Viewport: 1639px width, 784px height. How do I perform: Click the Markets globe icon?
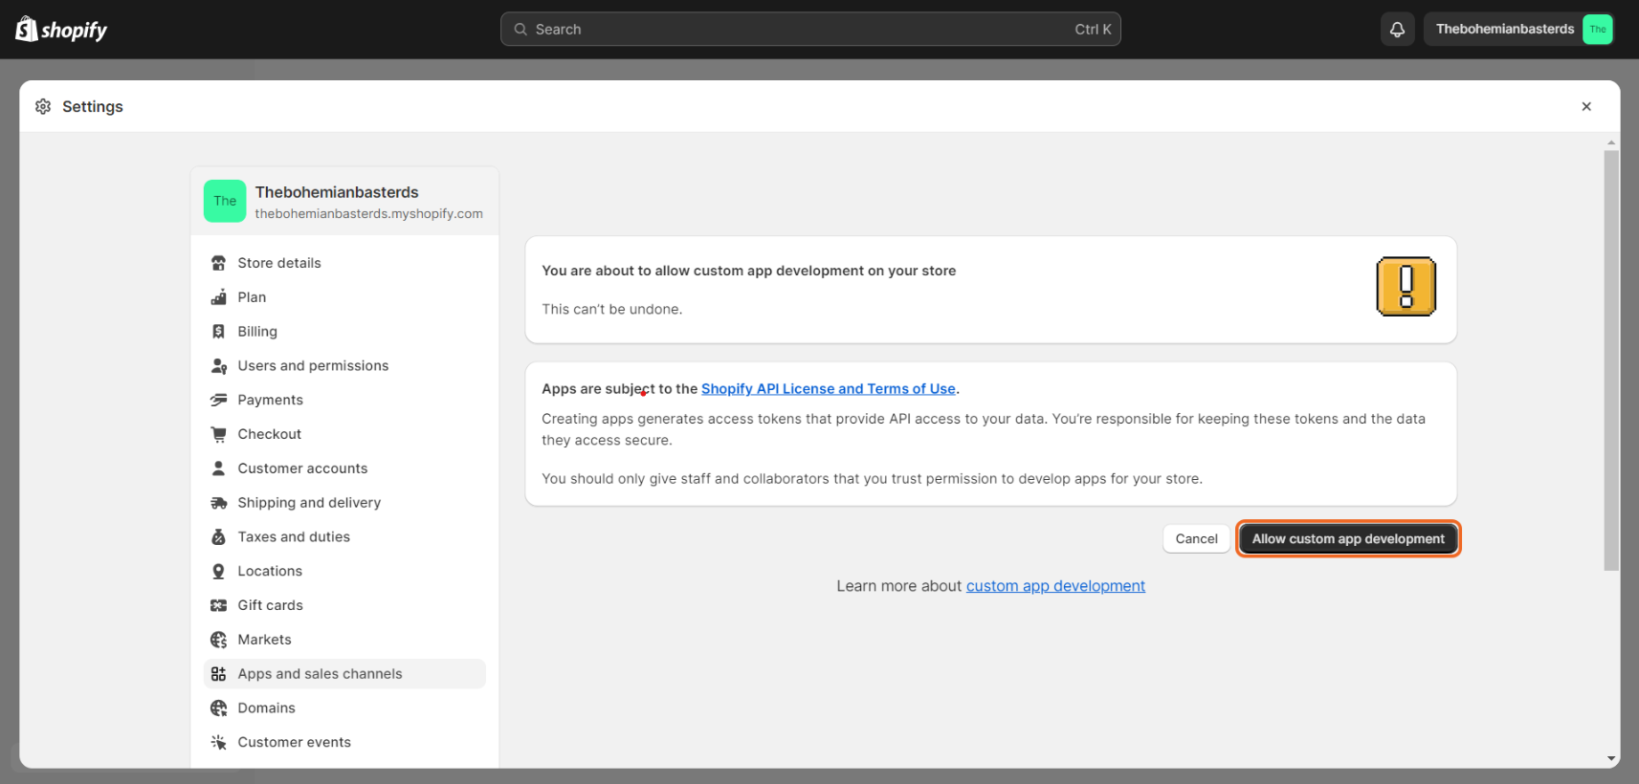[218, 640]
